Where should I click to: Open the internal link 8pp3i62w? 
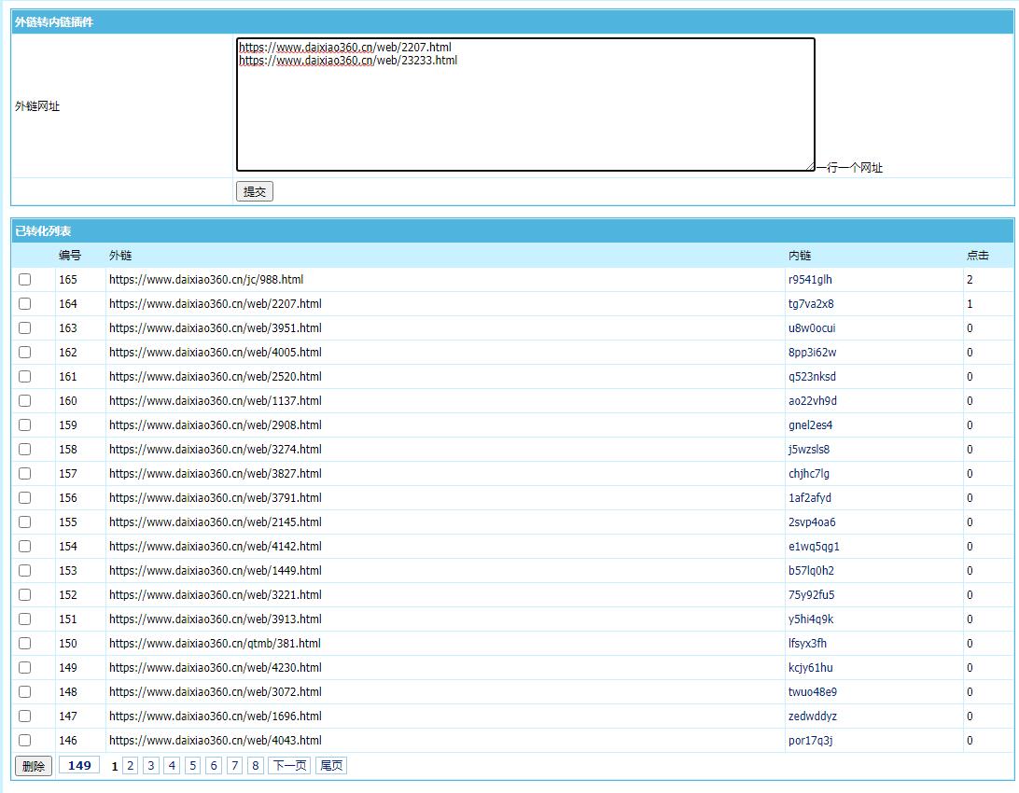812,352
